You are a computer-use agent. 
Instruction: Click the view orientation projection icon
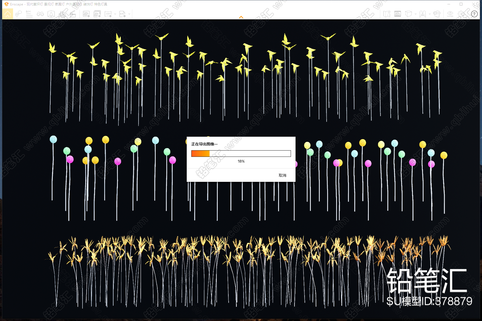point(423,14)
